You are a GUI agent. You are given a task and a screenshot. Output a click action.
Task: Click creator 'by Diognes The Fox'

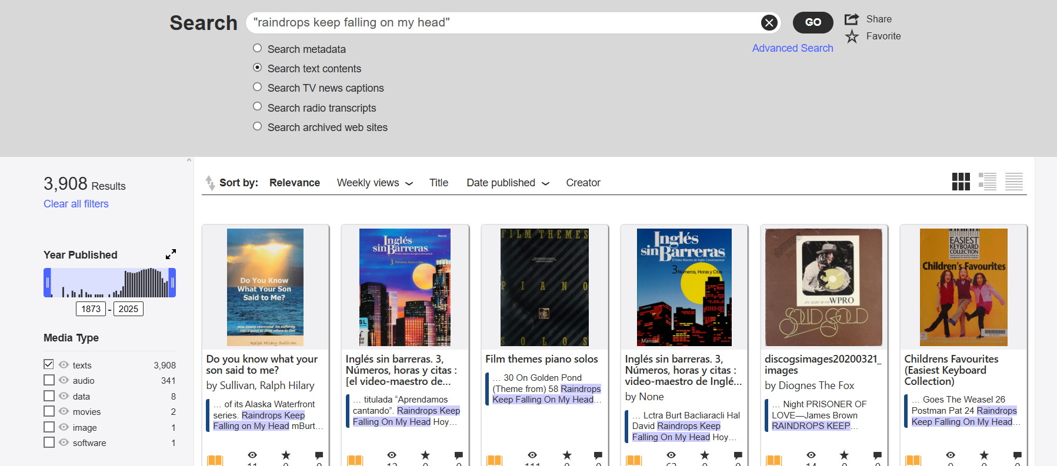809,385
